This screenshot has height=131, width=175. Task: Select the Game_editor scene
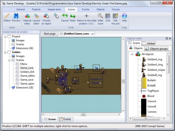(x=28, y=76)
